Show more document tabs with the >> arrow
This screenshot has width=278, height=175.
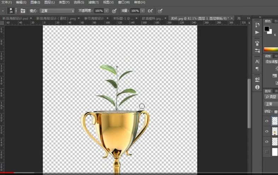pos(248,18)
